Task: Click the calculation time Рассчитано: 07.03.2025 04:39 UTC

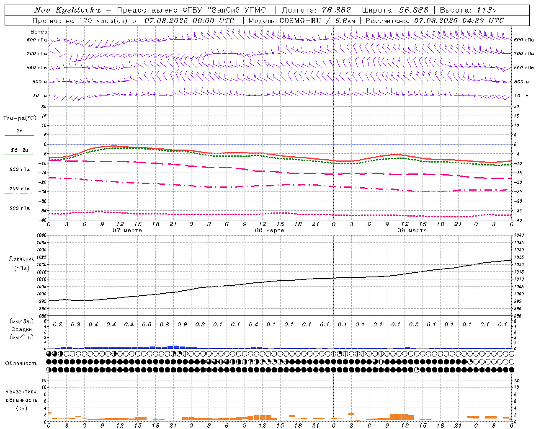Action: 435,21
